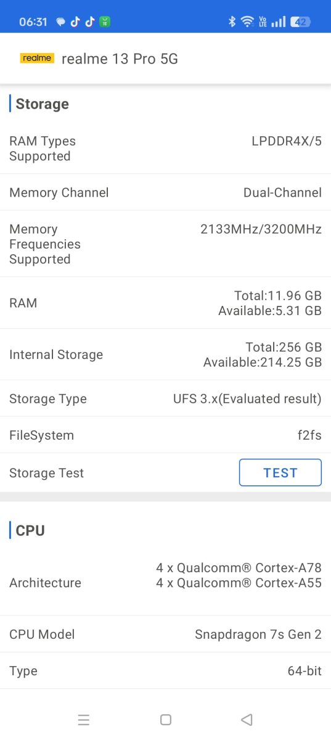
Task: Tap the chat bubble notification icon
Action: click(x=60, y=22)
